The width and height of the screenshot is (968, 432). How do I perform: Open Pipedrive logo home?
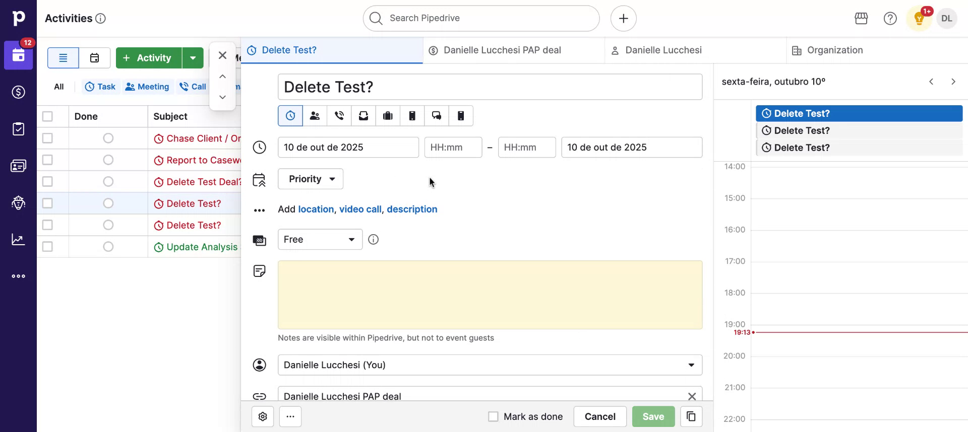(18, 18)
